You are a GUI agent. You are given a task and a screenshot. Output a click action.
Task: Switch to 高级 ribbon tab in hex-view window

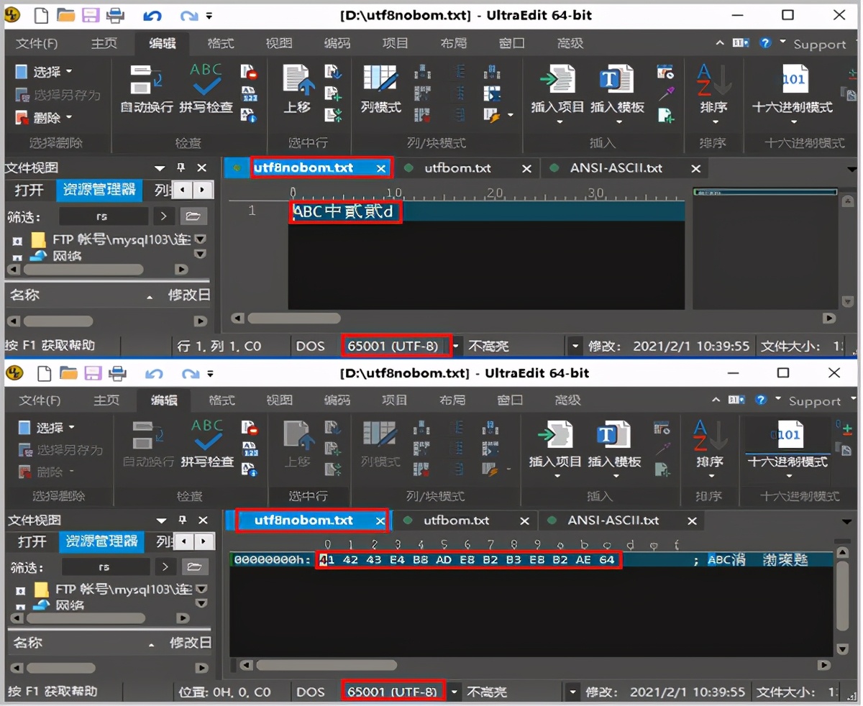coord(569,400)
